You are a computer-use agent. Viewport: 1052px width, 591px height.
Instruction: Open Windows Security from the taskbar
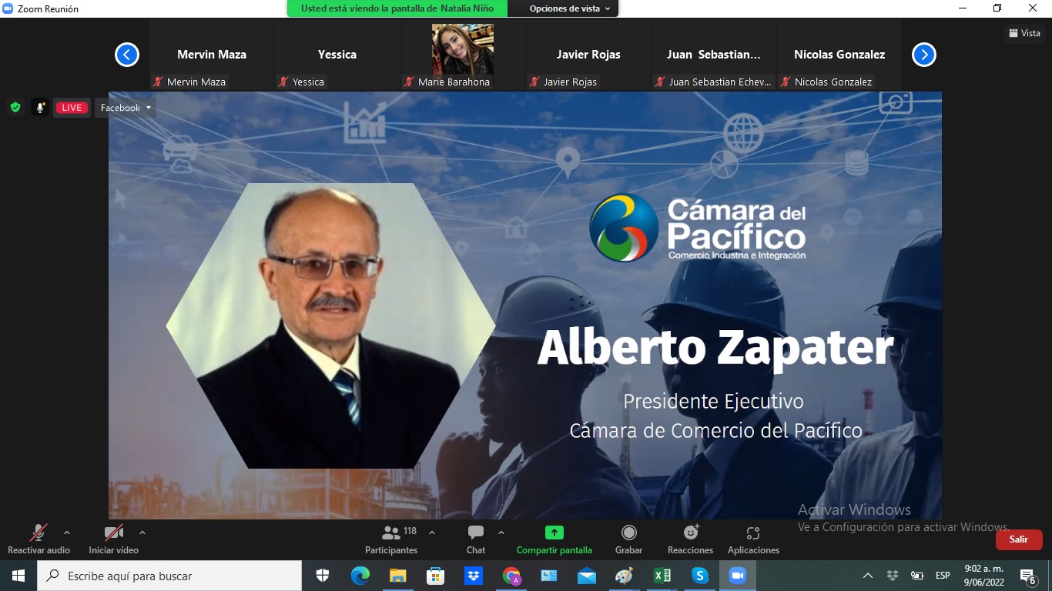(x=323, y=576)
